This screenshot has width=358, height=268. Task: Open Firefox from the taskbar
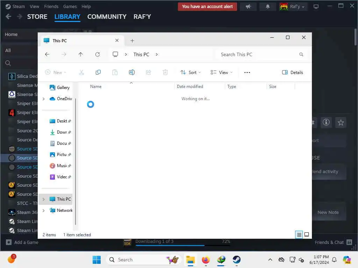point(206,260)
